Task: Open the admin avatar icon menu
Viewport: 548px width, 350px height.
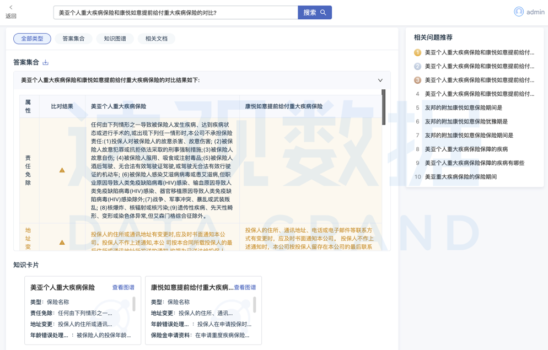Action: (519, 12)
